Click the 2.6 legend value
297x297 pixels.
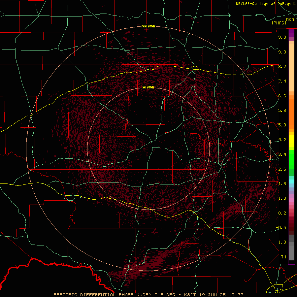(282, 169)
